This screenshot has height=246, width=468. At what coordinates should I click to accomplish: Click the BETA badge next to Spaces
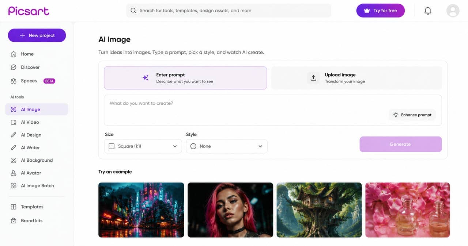tap(49, 81)
